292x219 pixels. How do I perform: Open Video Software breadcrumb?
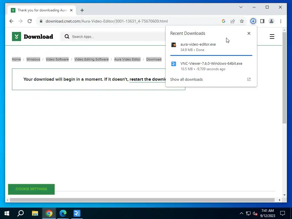pyautogui.click(x=57, y=59)
